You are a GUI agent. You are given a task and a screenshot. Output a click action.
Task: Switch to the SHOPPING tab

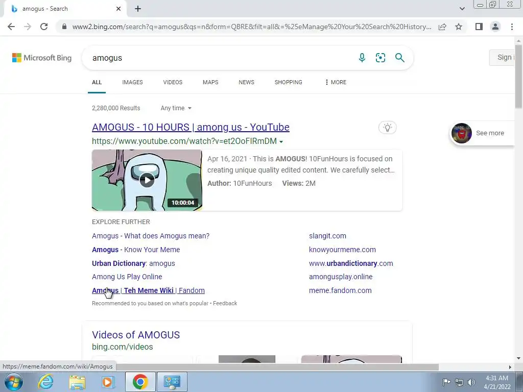pyautogui.click(x=289, y=82)
